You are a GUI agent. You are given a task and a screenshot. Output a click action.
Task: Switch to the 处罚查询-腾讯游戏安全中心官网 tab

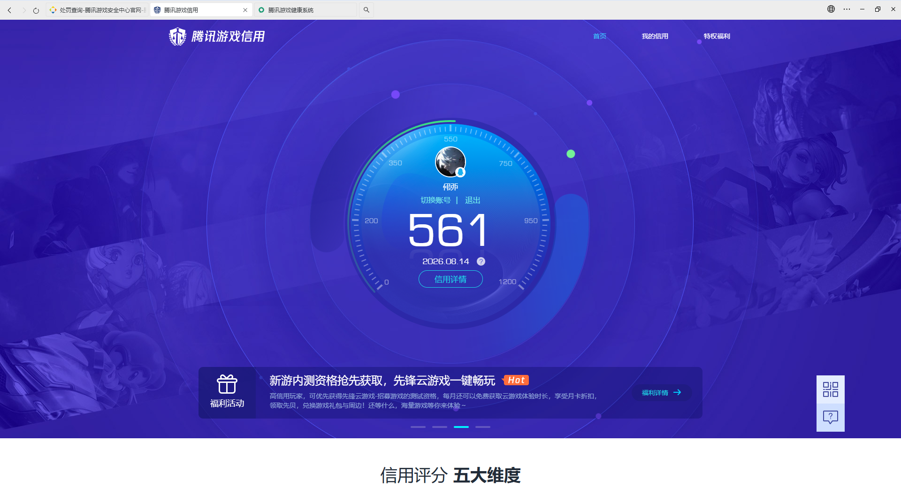(x=97, y=10)
